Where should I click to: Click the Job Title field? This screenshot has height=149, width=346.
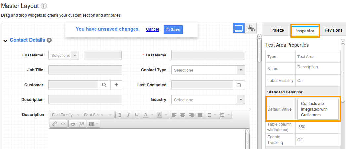85,70
